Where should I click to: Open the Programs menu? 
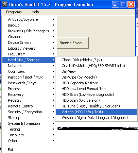pyautogui.click(x=14, y=12)
